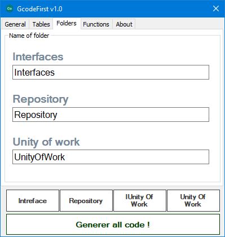
Task: Click the Unity of work heading label
Action: click(x=46, y=142)
